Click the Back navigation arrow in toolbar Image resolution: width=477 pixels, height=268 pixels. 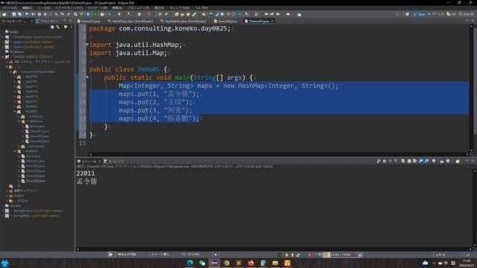coord(278,14)
